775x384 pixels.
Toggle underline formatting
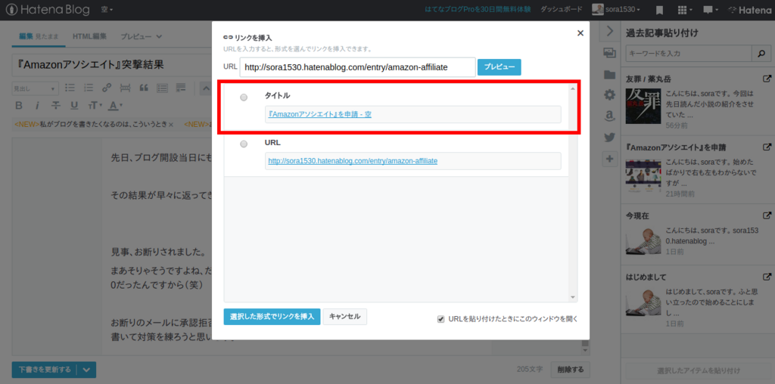pyautogui.click(x=74, y=106)
